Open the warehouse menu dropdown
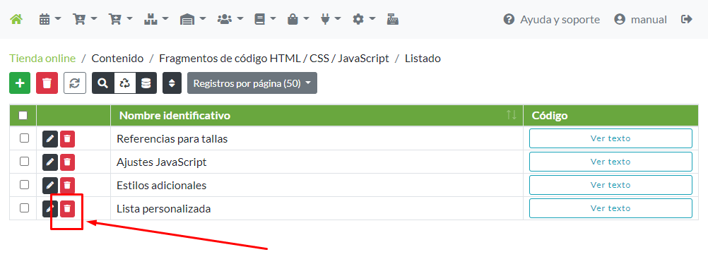Screen dimensions: 708x264 point(193,19)
